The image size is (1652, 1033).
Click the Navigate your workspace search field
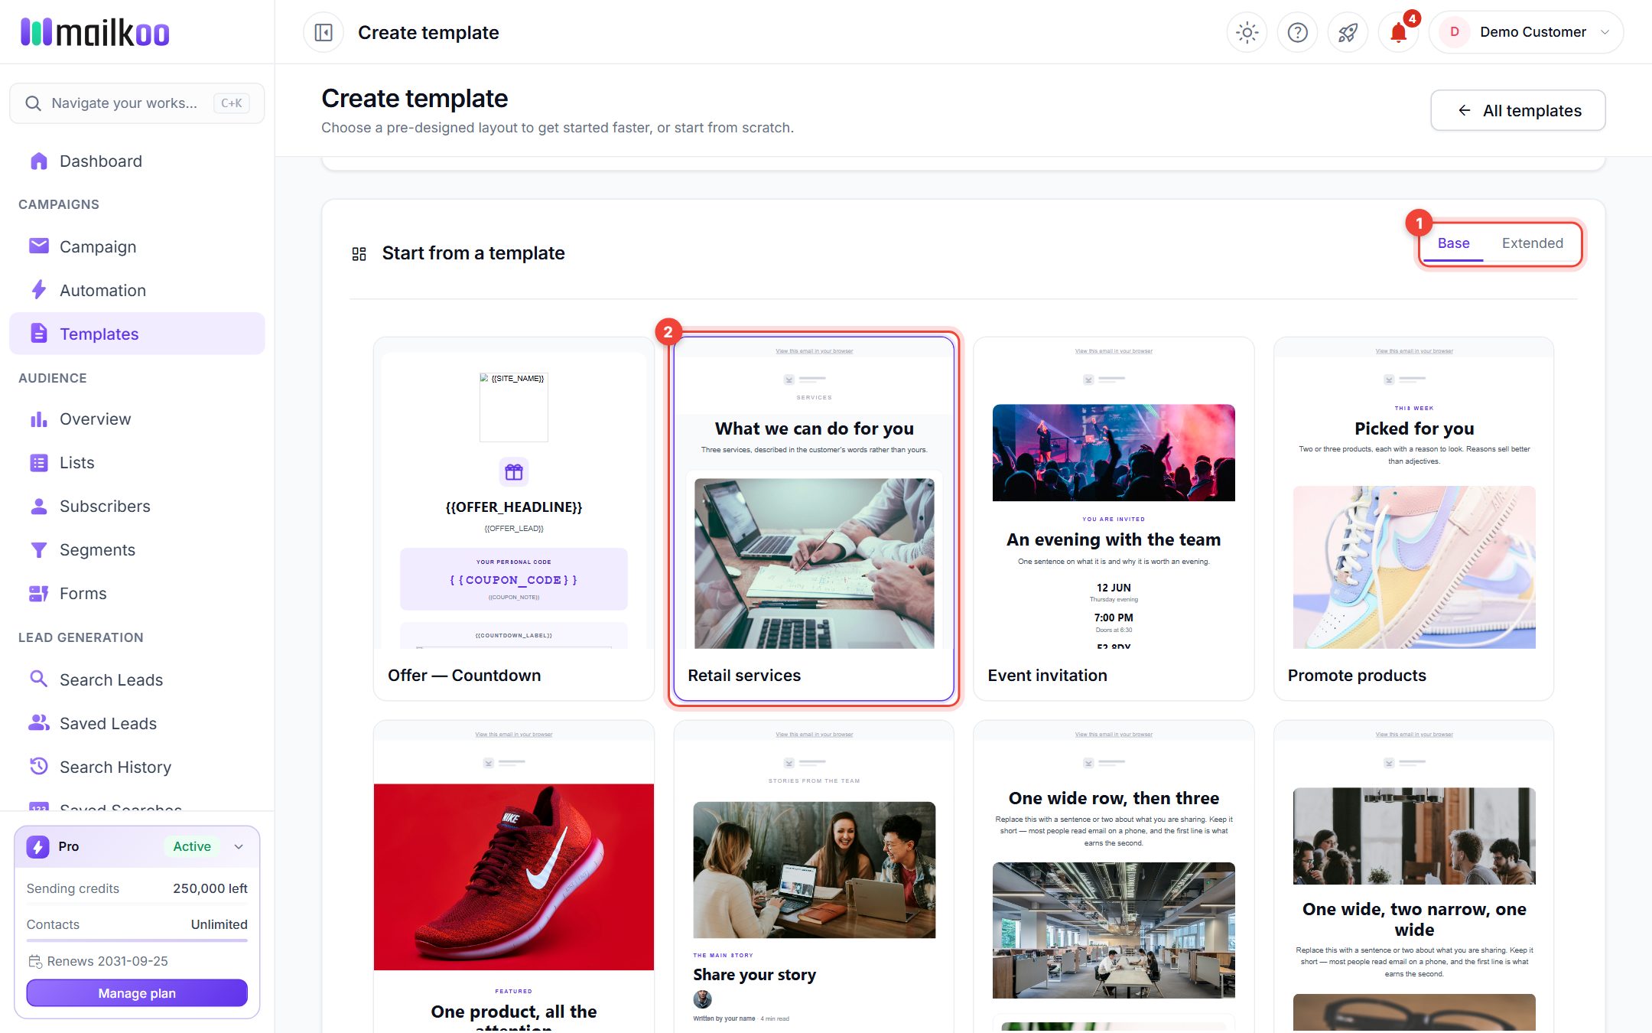pos(137,103)
